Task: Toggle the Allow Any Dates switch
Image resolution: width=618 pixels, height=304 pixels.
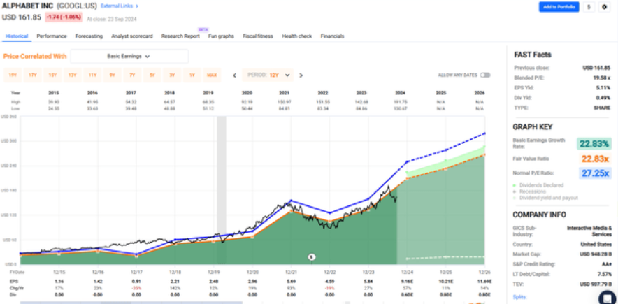Action: 484,75
